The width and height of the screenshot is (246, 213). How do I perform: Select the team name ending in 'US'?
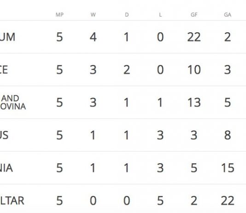click(4, 135)
